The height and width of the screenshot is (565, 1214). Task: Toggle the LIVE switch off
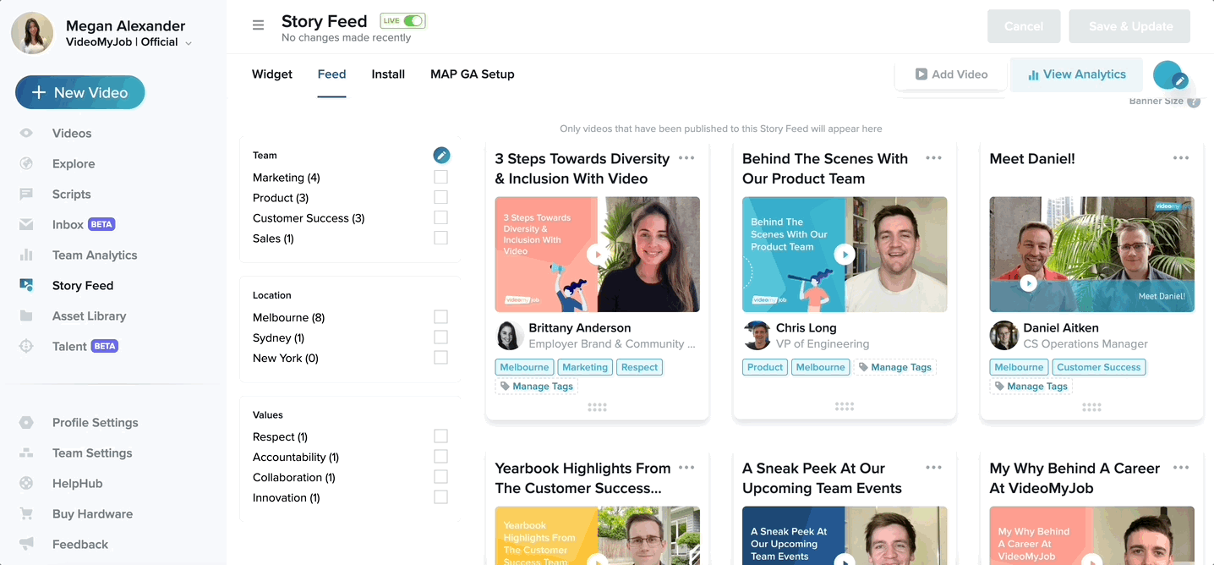(413, 20)
